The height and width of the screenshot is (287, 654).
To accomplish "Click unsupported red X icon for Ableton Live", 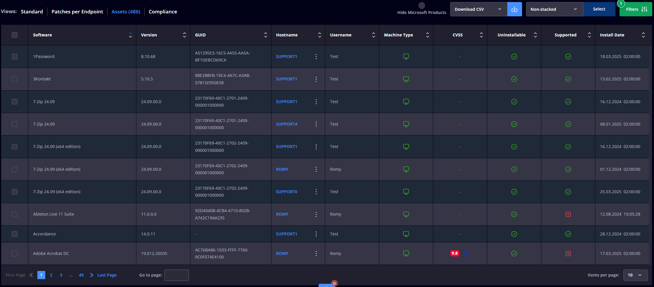I will [568, 214].
